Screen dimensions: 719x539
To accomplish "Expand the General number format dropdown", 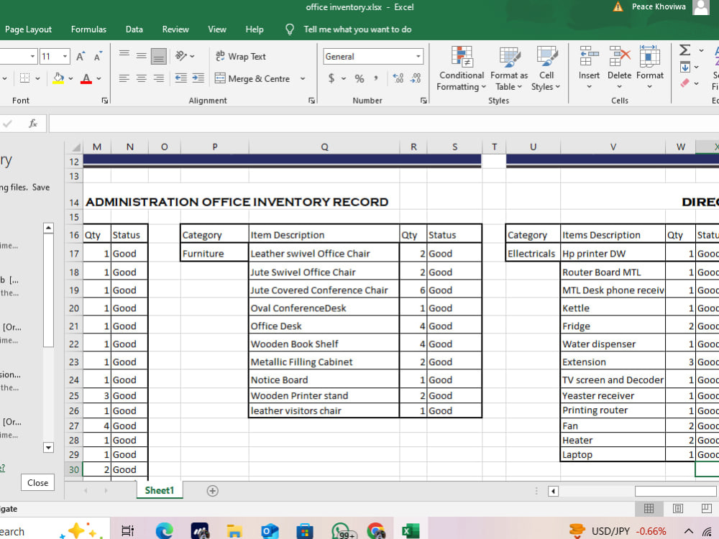I will pos(418,56).
